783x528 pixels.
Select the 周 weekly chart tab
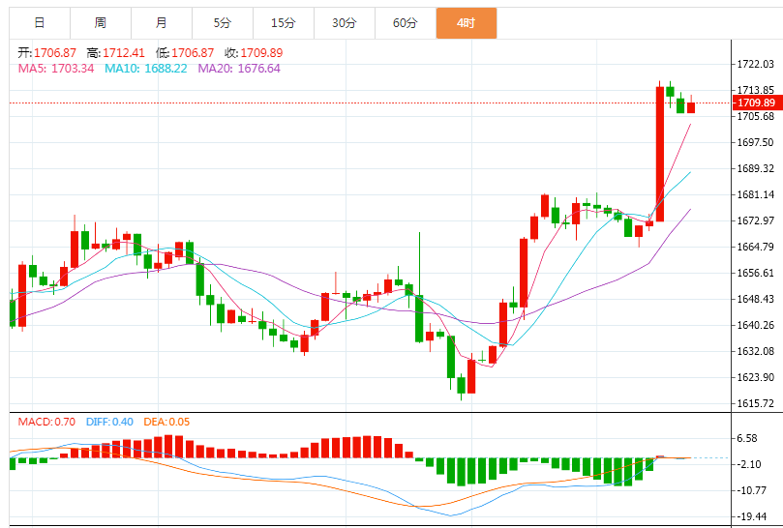[101, 23]
